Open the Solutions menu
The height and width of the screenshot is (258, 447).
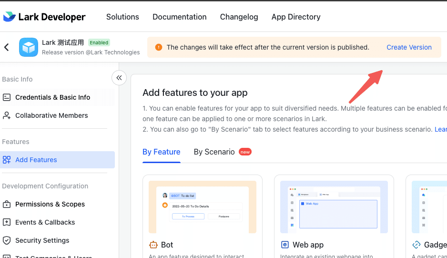[122, 17]
